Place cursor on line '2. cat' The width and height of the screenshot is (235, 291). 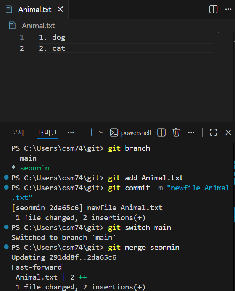52,48
